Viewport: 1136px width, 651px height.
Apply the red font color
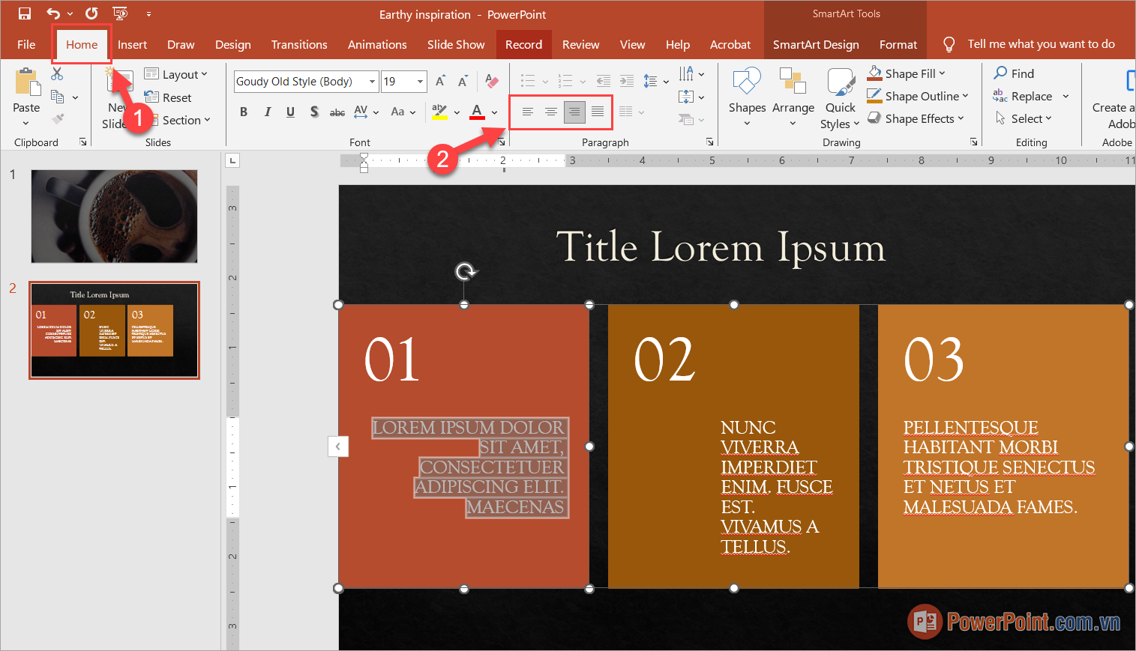tap(477, 112)
